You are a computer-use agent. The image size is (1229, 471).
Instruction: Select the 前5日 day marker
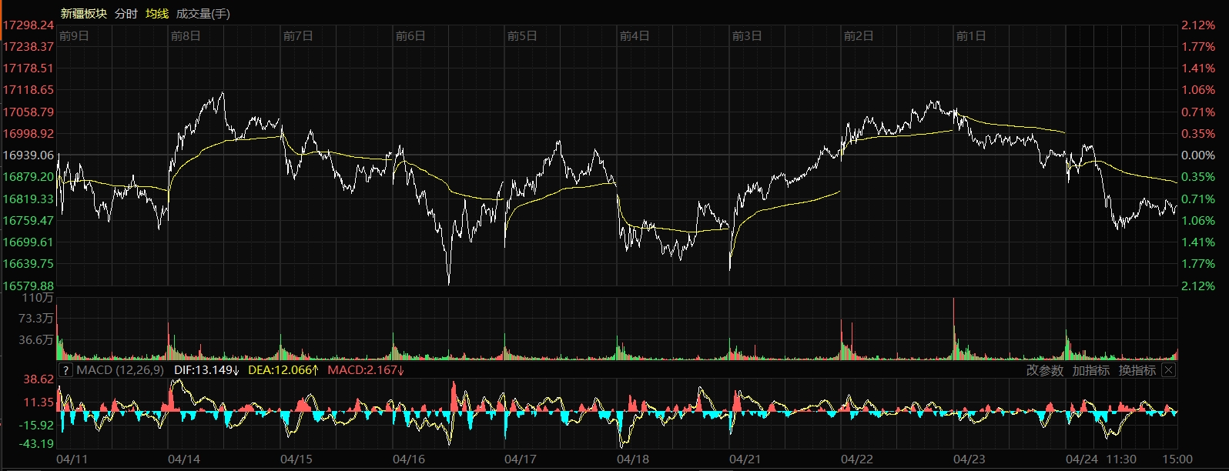click(522, 36)
